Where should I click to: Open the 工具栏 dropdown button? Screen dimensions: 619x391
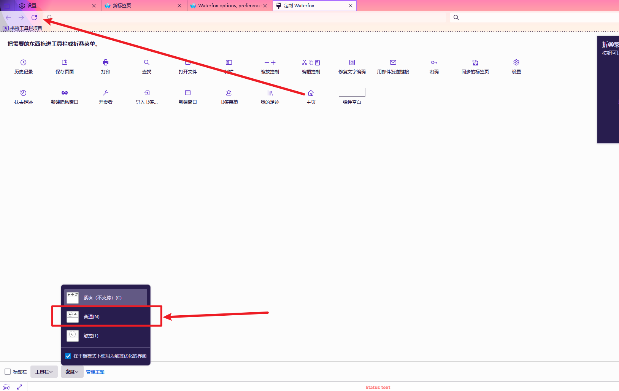(x=44, y=372)
